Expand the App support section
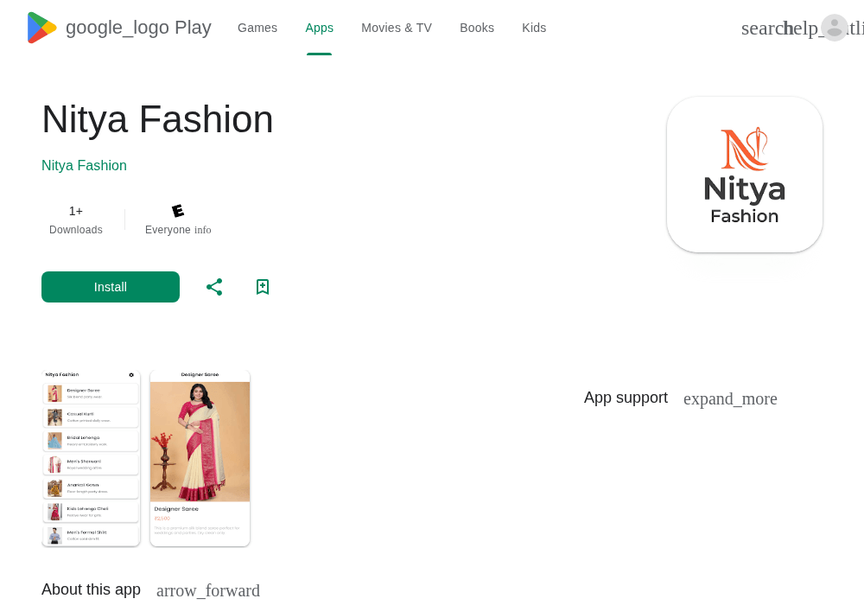The image size is (864, 605). 730,398
